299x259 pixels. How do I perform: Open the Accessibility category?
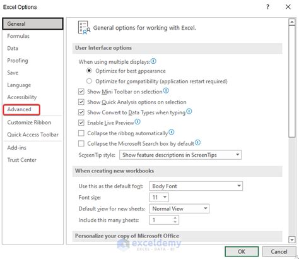click(33, 97)
